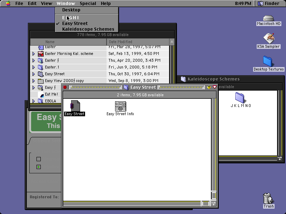Image resolution: width=286 pixels, height=214 pixels.
Task: Expand the Easter.1 folder row
Action: pos(34,67)
